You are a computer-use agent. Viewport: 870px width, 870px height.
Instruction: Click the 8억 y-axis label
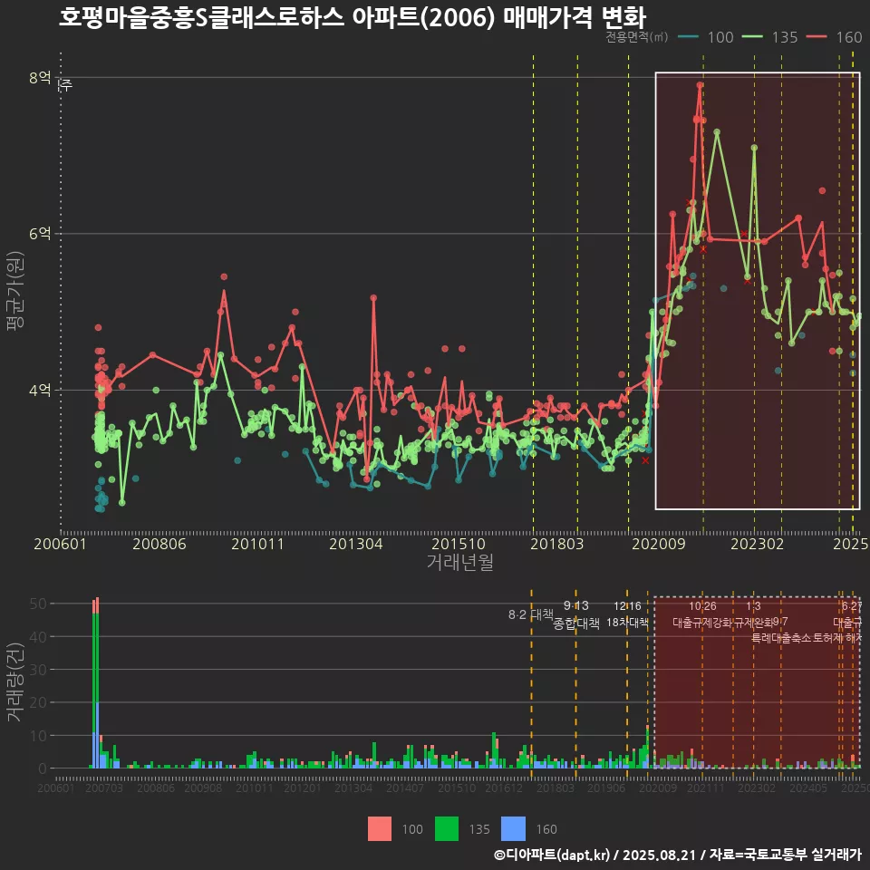(40, 78)
